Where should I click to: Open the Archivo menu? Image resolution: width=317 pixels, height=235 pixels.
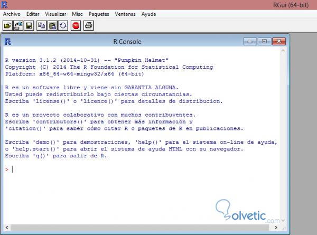12,14
